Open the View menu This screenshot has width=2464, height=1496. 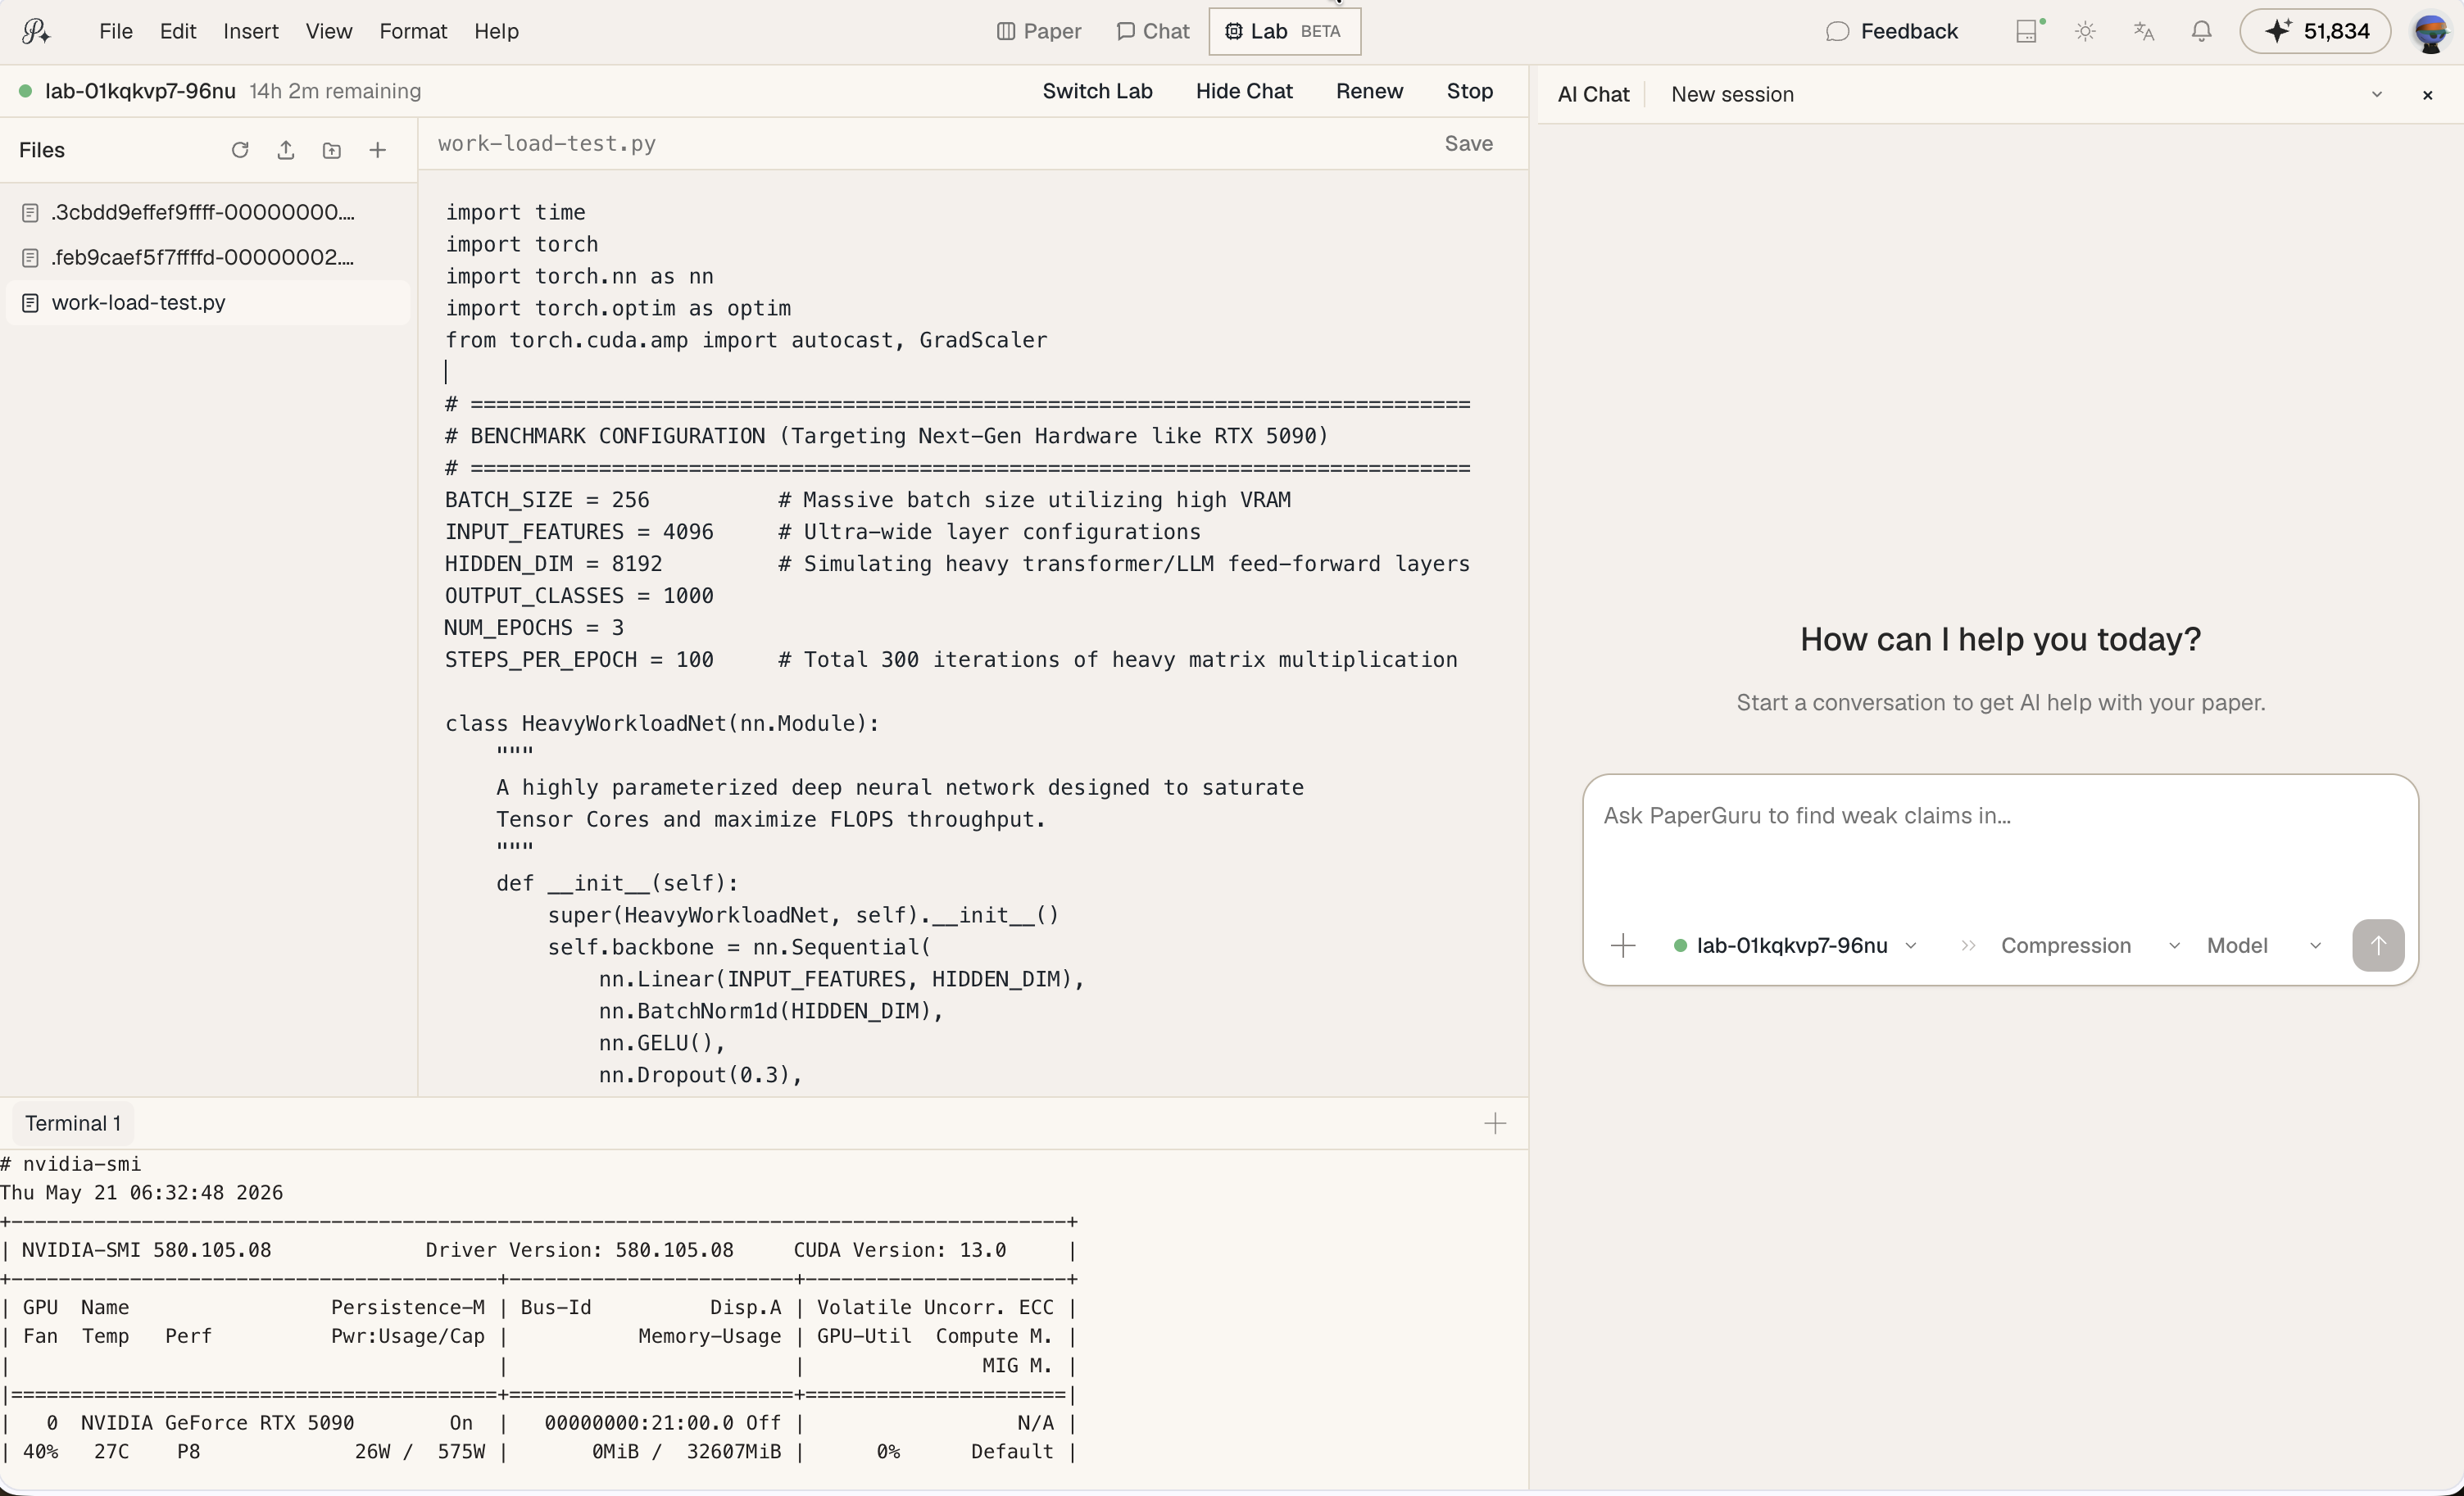329,31
